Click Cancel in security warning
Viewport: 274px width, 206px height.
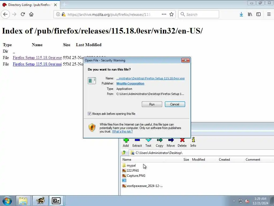175,104
